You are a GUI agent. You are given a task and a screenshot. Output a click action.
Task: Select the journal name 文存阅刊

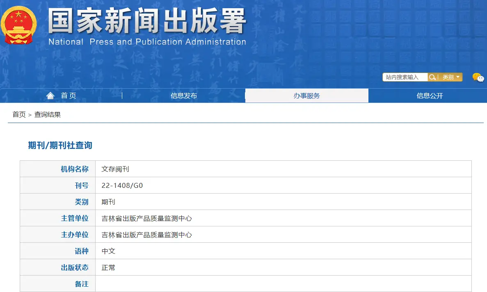[116, 169]
